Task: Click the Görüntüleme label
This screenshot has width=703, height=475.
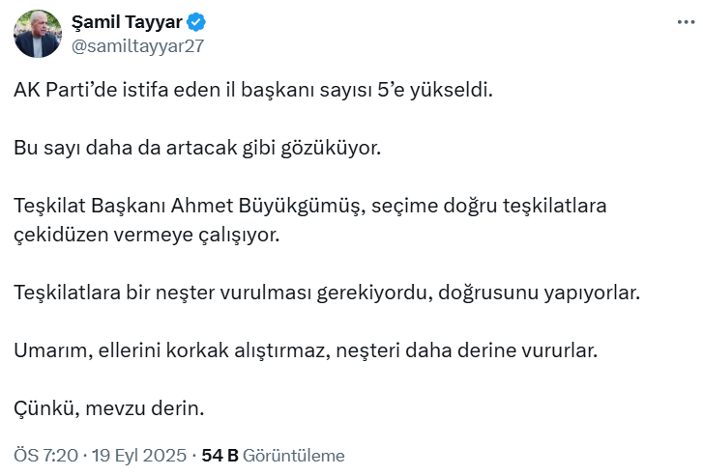Action: tap(293, 456)
